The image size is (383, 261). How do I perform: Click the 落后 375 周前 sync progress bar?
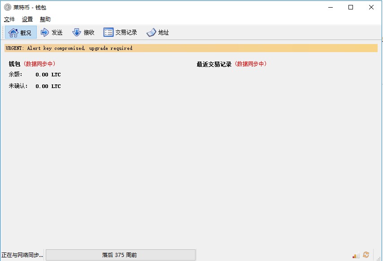(121, 255)
